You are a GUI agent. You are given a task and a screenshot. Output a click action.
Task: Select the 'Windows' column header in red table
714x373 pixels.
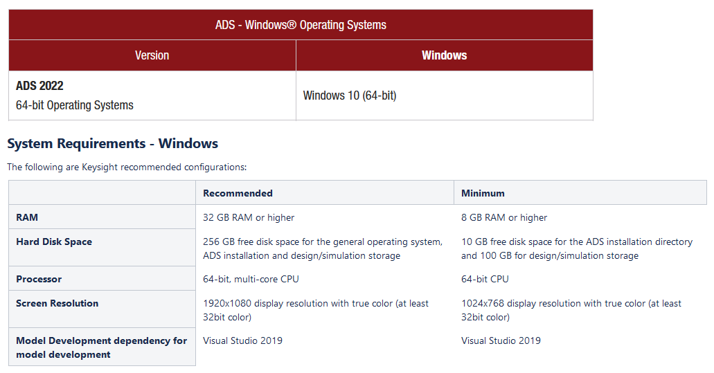(x=444, y=55)
